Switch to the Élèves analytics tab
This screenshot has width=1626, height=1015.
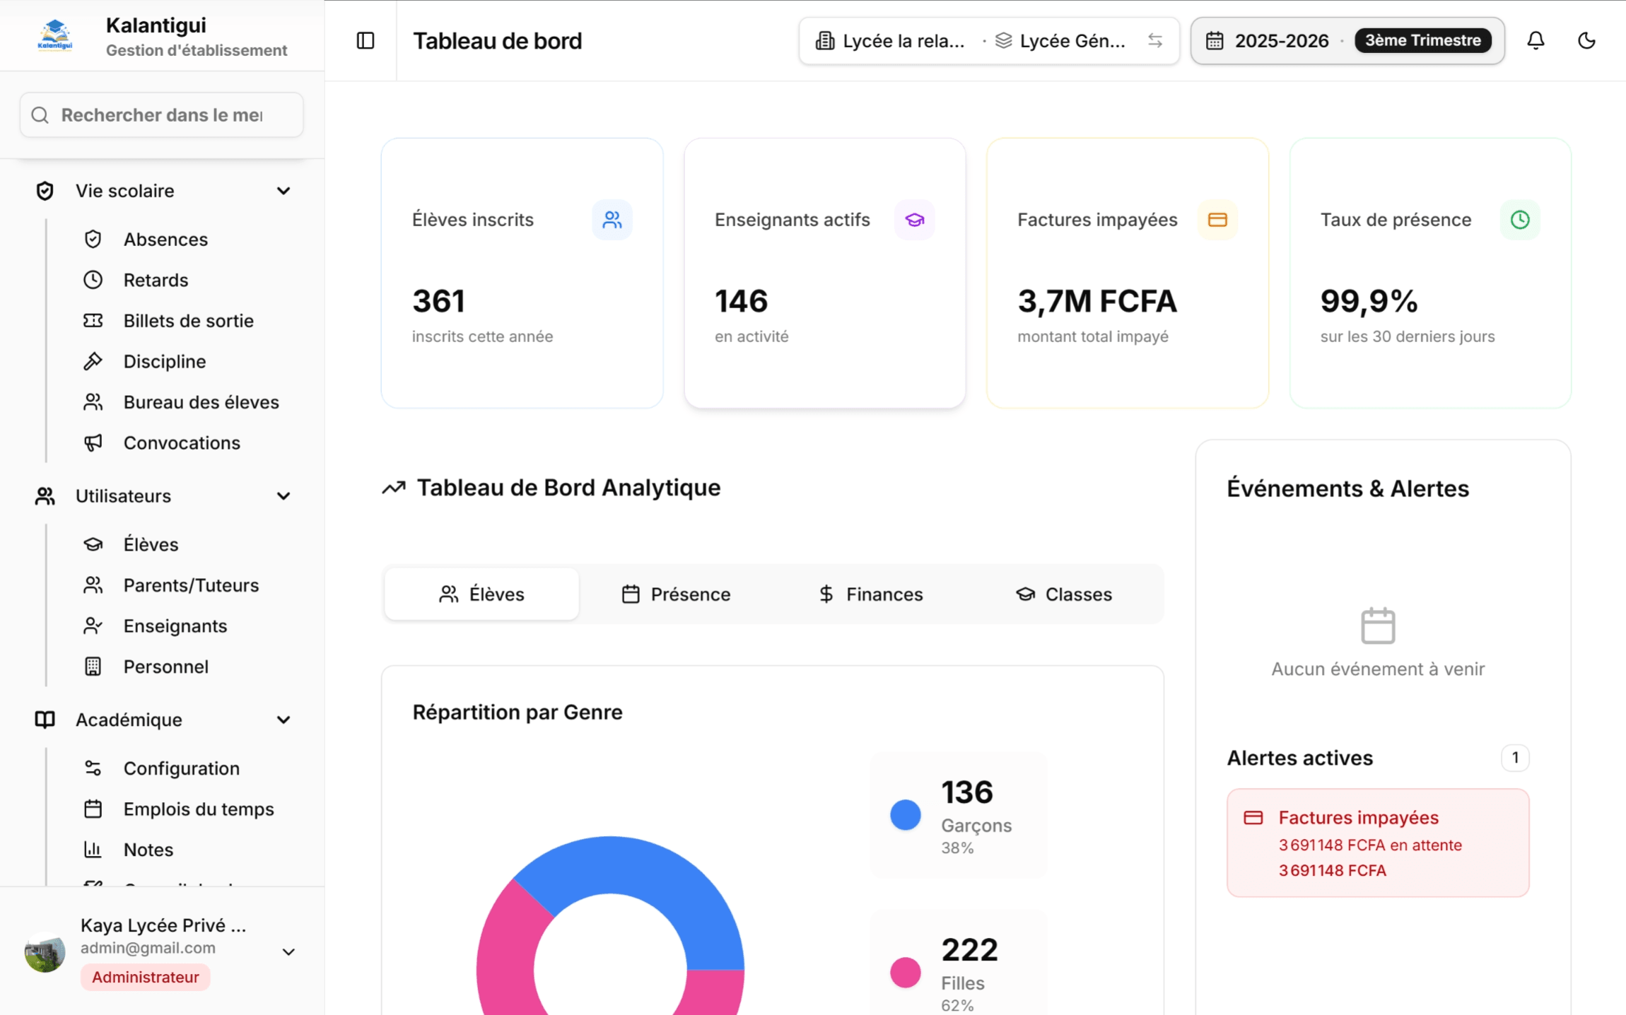(x=481, y=594)
